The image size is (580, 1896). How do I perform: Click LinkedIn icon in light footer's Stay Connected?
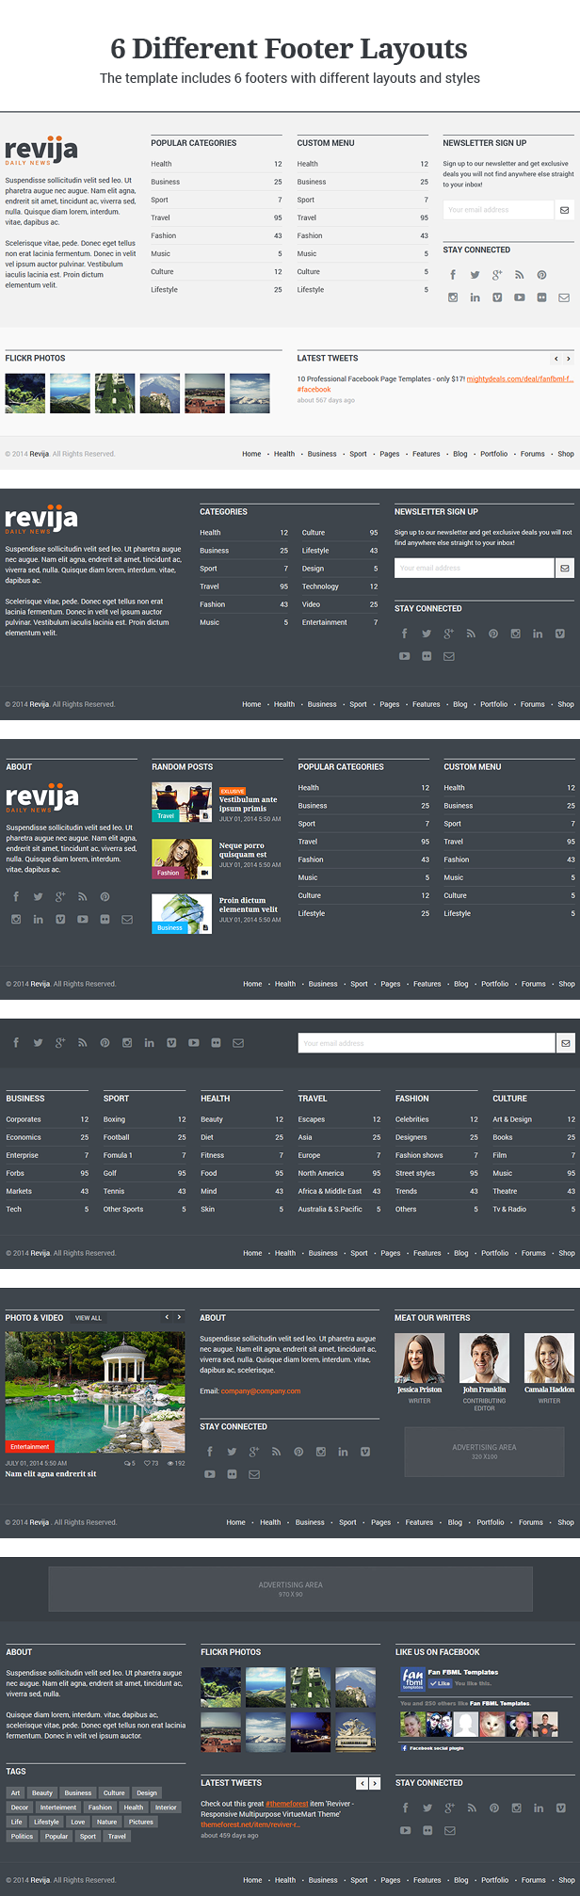475,297
